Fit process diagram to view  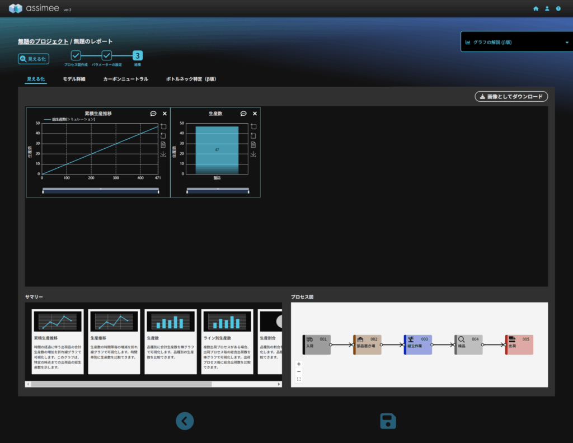coord(299,379)
